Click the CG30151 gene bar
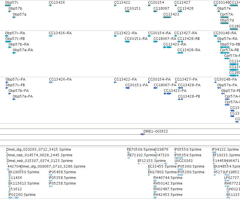Viewport: 240px width, 199px height. coord(127,11)
